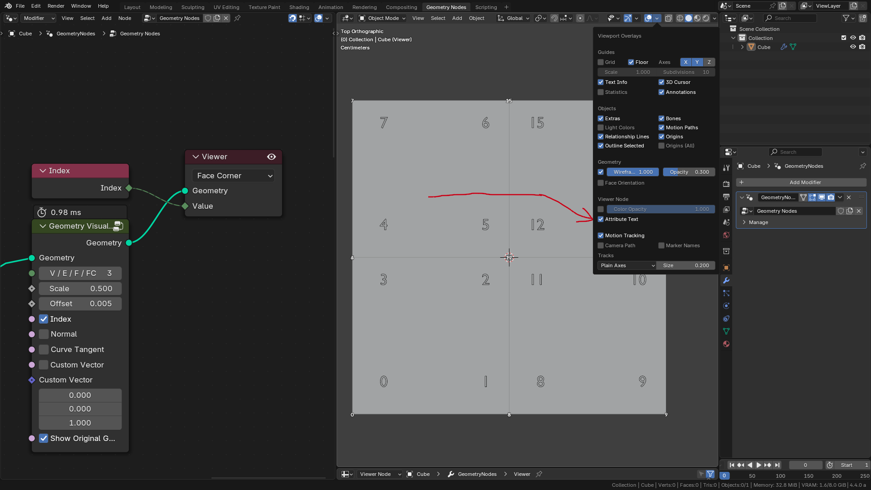Image resolution: width=871 pixels, height=490 pixels.
Task: Disable the Floor overlay checkbox
Action: click(x=631, y=62)
